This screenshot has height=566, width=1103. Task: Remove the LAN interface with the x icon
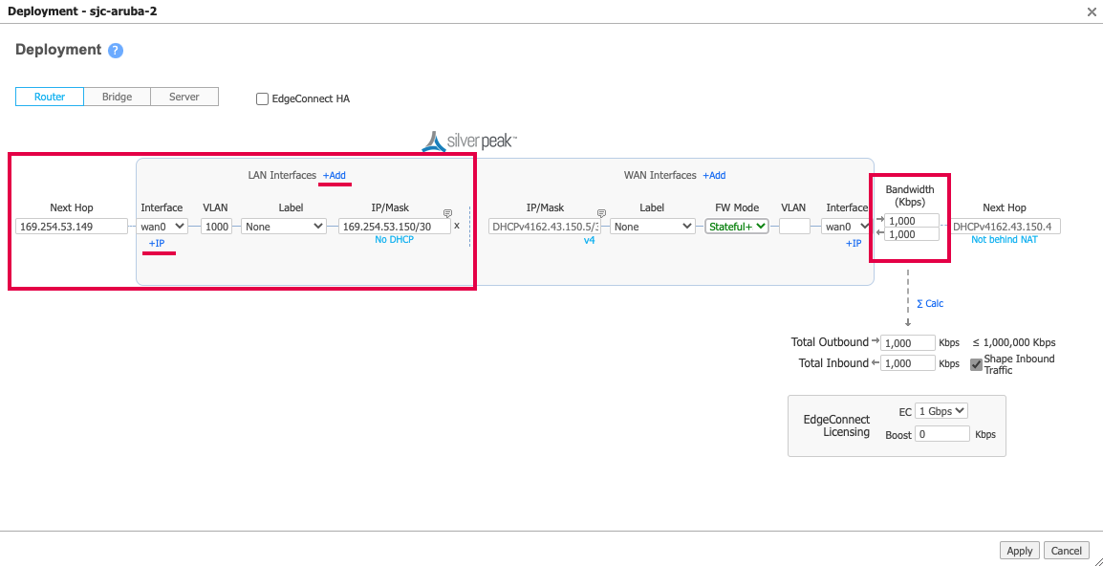click(457, 226)
